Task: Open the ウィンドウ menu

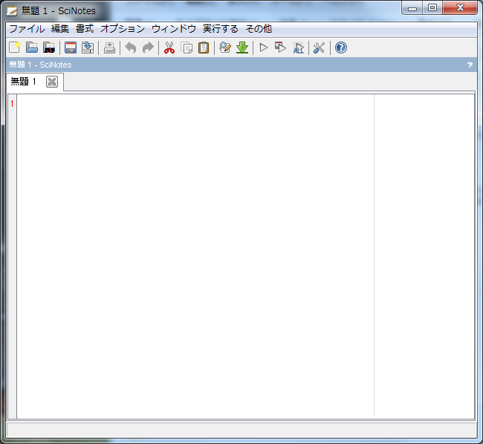Action: coord(174,29)
